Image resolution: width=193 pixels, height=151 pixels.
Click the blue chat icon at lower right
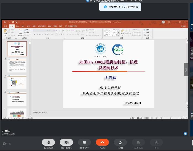pyautogui.click(x=186, y=133)
